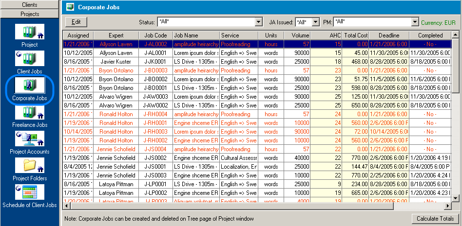Open the Project sidebar icon
462x226 pixels.
pos(30,33)
